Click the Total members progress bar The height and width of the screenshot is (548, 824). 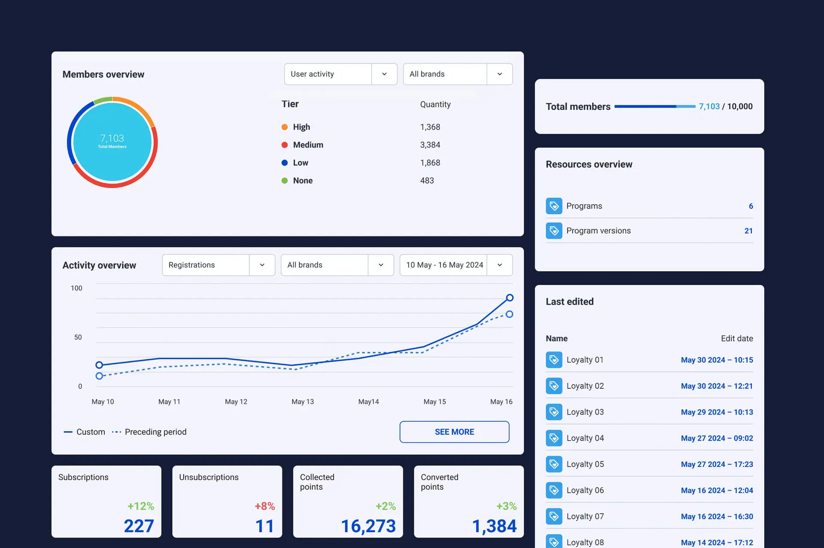(654, 106)
